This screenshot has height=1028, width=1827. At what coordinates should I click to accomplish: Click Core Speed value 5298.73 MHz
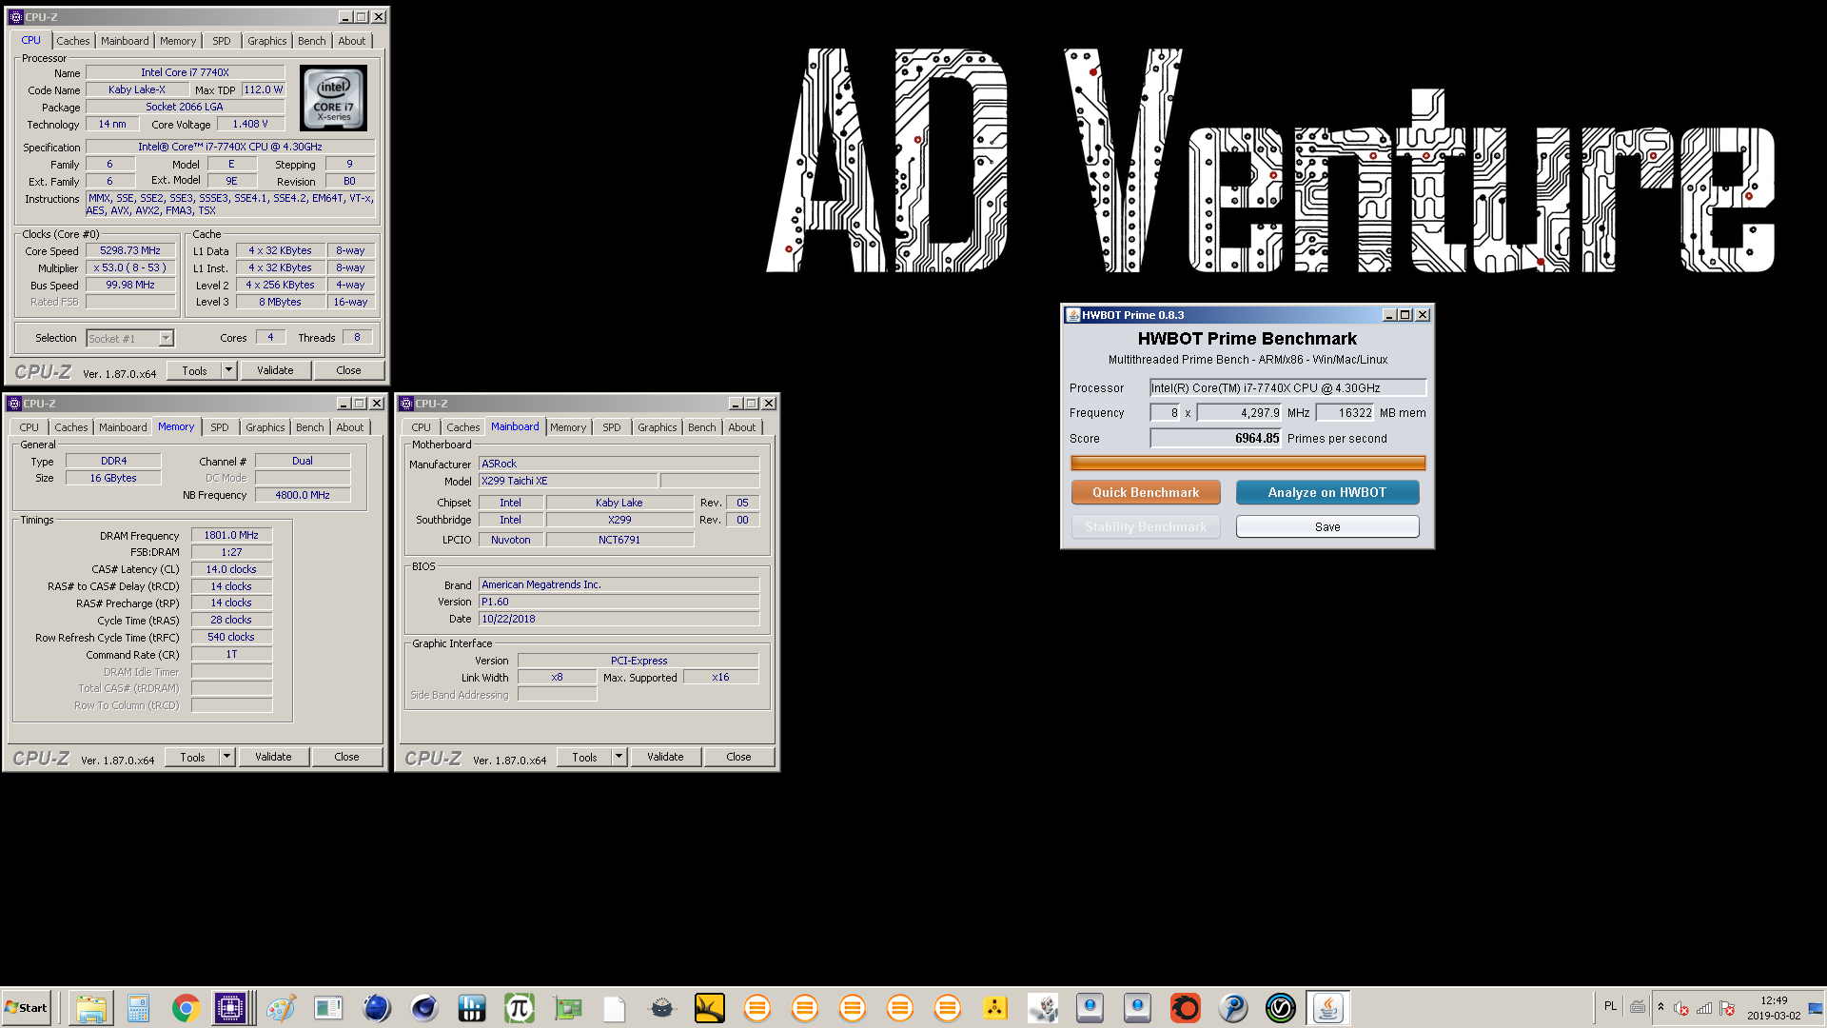click(130, 250)
